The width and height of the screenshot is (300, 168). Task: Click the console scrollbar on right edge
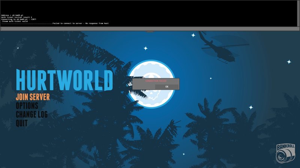298,13
